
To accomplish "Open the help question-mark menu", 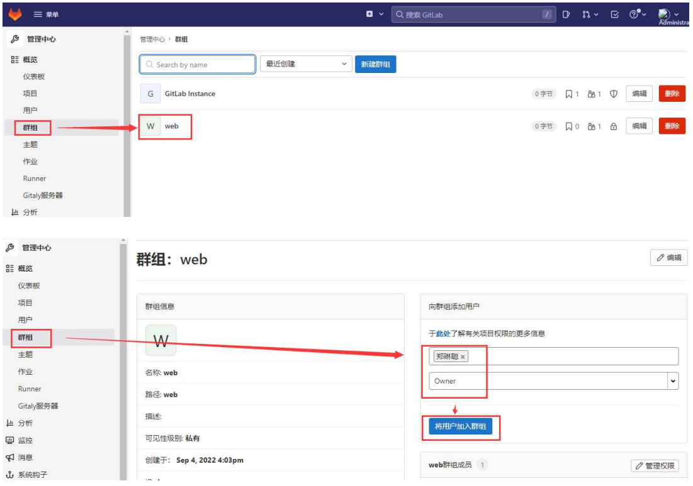I will click(638, 14).
